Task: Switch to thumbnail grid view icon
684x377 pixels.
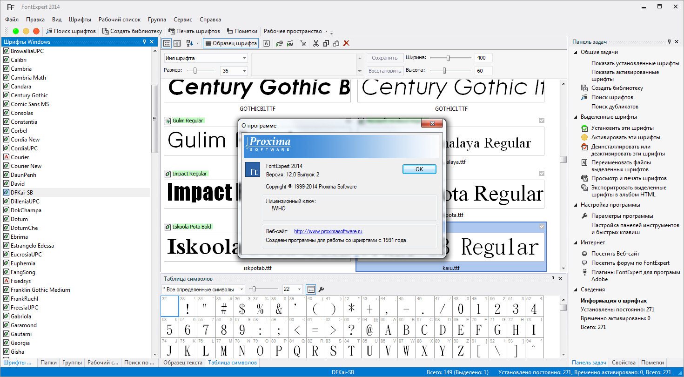Action: click(x=167, y=43)
